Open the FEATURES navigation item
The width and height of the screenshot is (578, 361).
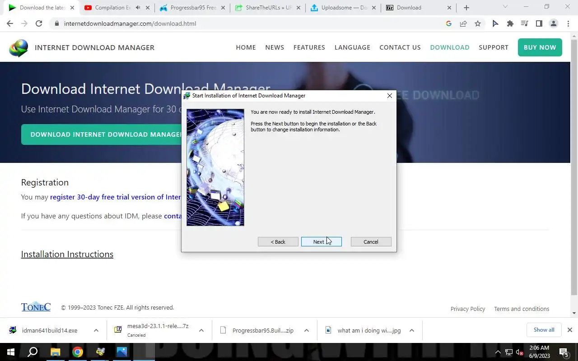pos(309,47)
